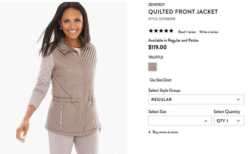The height and width of the screenshot is (154, 250).
Task: Click the quantity dropdown chevron arrow
Action: (238, 121)
